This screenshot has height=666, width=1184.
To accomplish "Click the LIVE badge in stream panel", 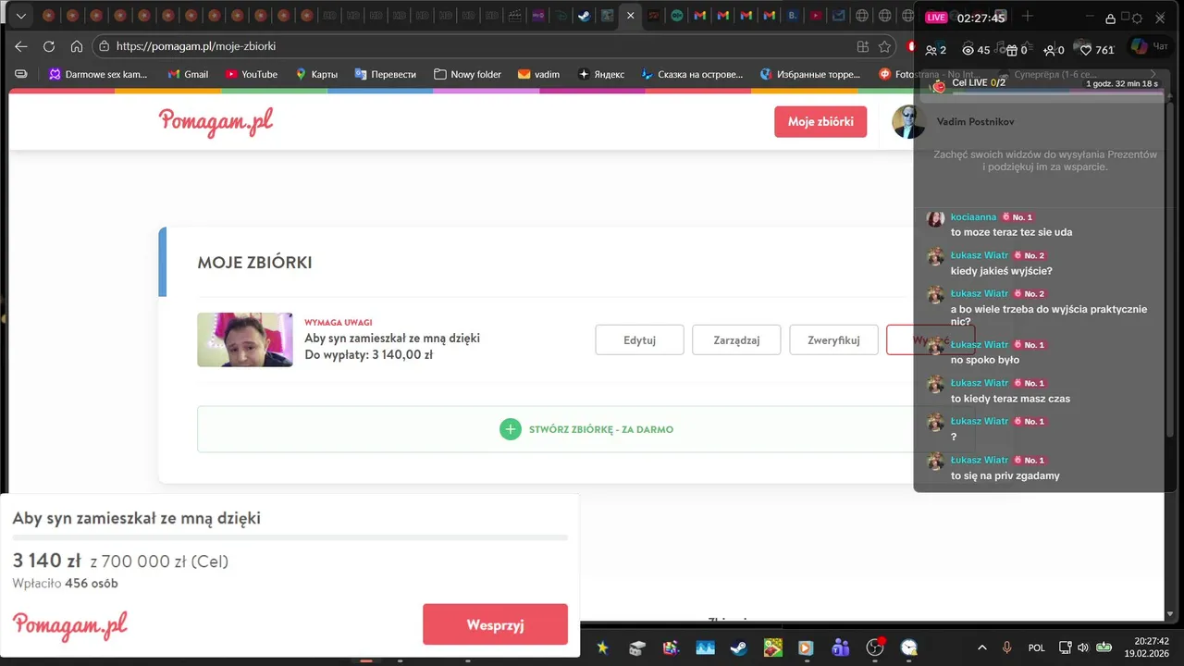I will 936,18.
